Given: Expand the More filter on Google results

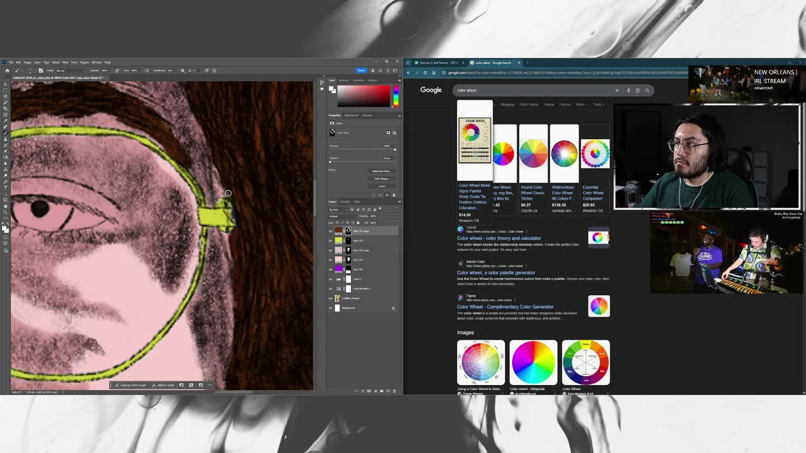Looking at the screenshot, I should click(x=581, y=104).
